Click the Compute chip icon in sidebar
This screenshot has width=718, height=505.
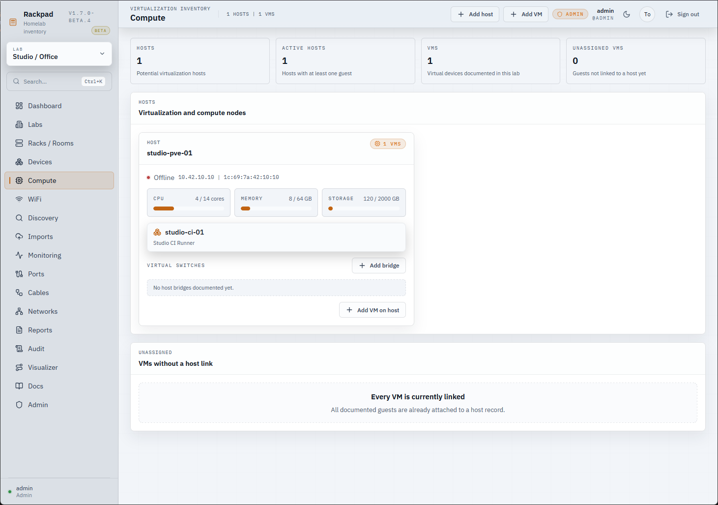[19, 180]
